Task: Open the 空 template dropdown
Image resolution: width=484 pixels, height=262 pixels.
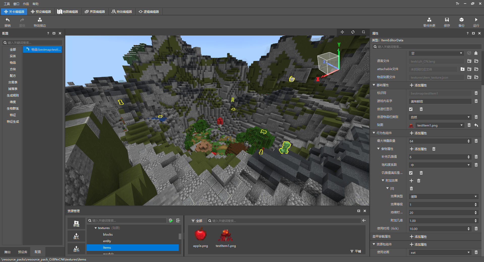Action: [436, 53]
